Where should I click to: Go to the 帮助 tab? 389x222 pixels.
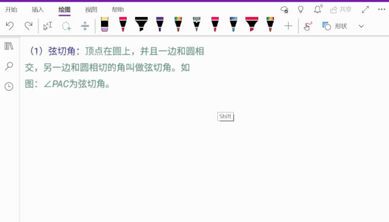point(117,9)
